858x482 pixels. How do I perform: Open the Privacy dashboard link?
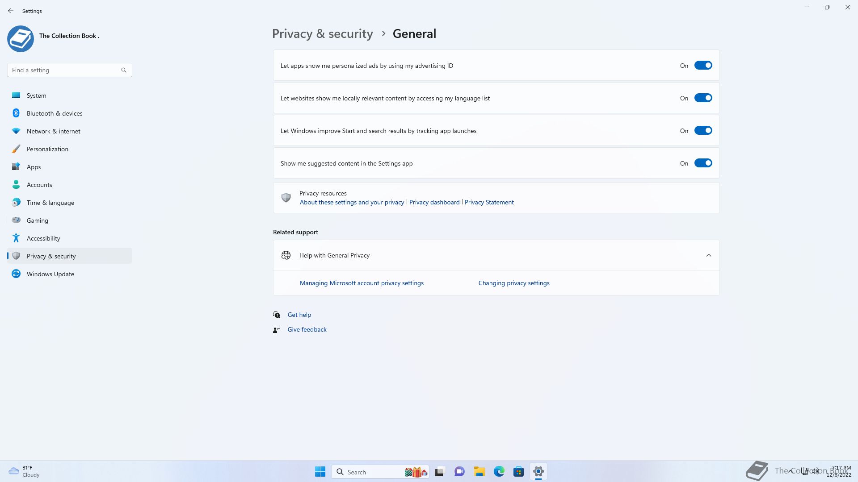[x=434, y=202]
